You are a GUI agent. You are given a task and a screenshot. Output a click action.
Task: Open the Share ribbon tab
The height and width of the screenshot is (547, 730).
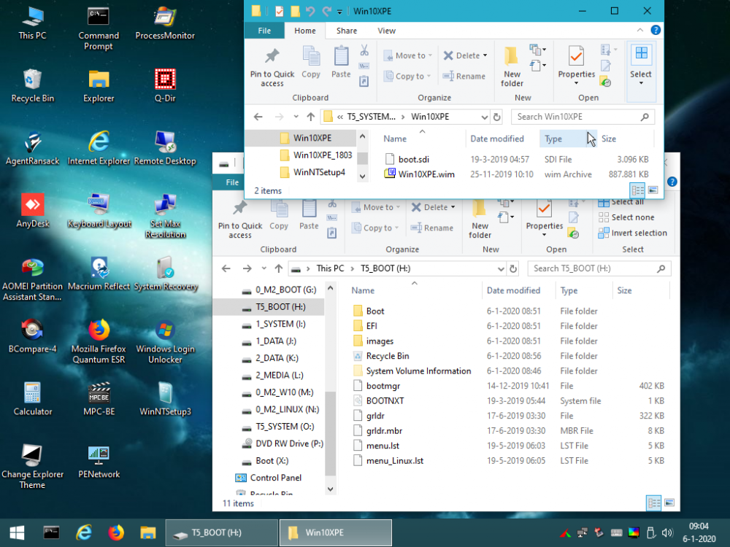click(347, 31)
